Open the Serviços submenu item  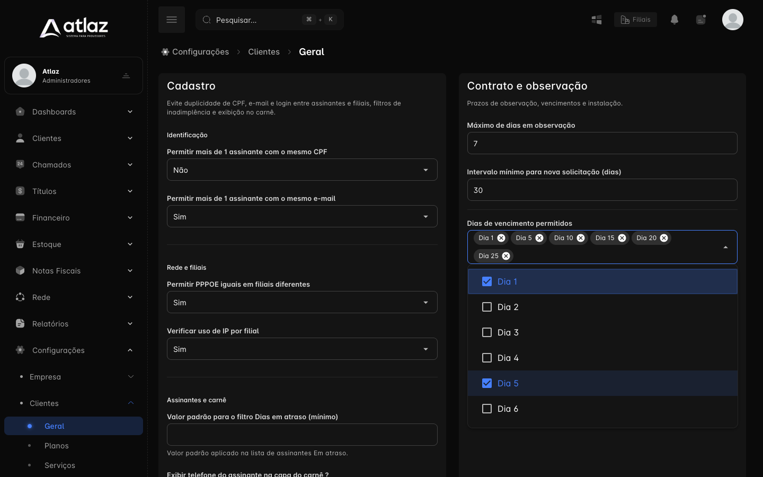(74, 465)
